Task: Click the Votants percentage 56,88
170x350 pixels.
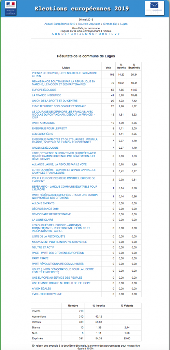Action: click(x=99, y=322)
